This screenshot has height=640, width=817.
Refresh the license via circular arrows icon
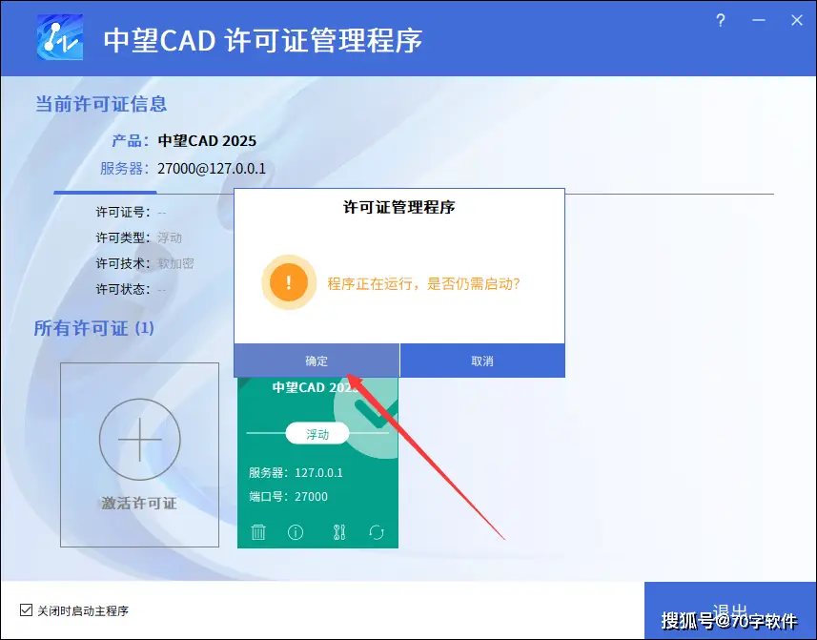pyautogui.click(x=377, y=532)
